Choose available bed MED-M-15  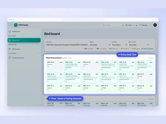pyautogui.click(x=91, y=88)
